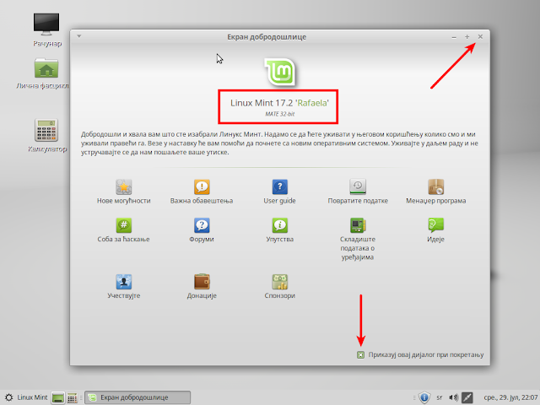Maximize the welcome screen window
Viewport: 540px width, 405px height.
point(467,36)
